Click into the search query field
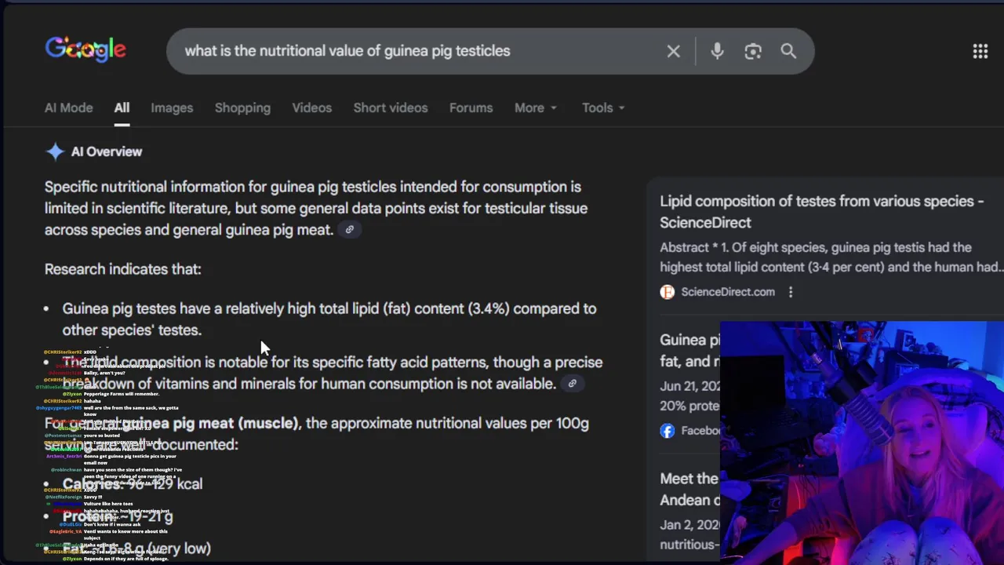This screenshot has height=565, width=1004. [x=416, y=51]
